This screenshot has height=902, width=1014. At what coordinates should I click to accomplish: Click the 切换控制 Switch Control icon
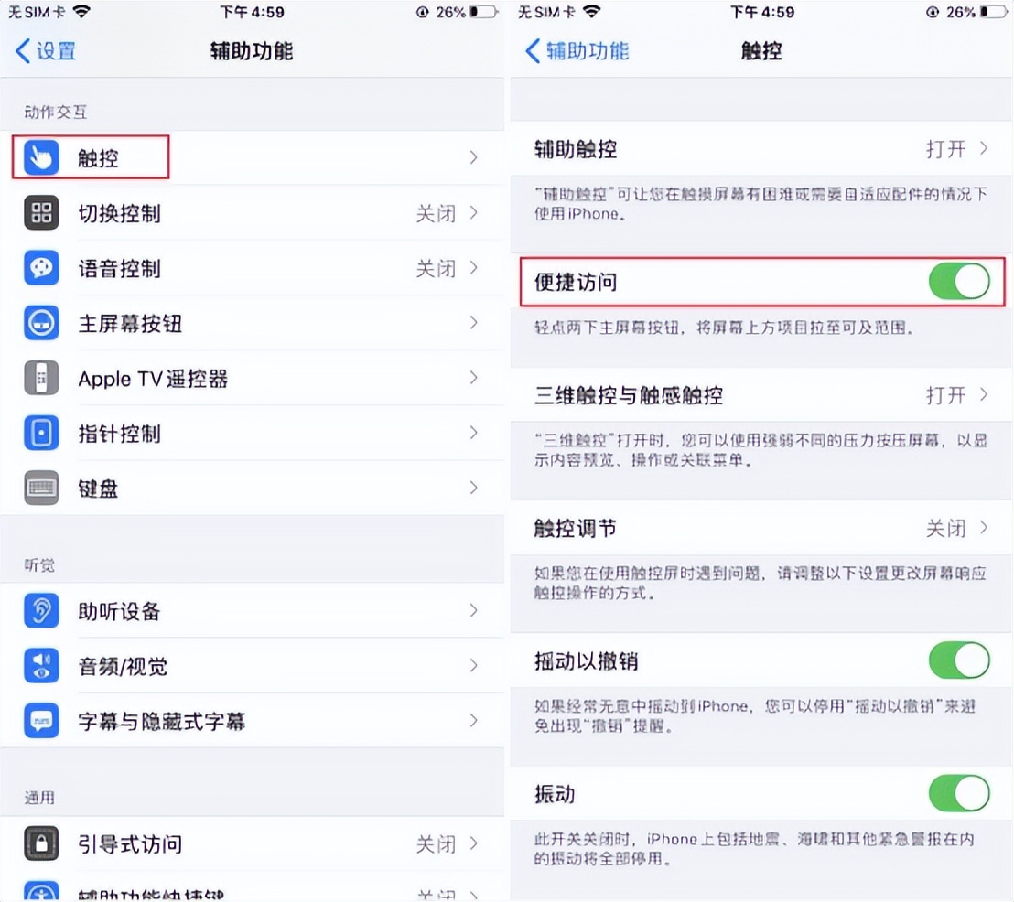pyautogui.click(x=40, y=212)
